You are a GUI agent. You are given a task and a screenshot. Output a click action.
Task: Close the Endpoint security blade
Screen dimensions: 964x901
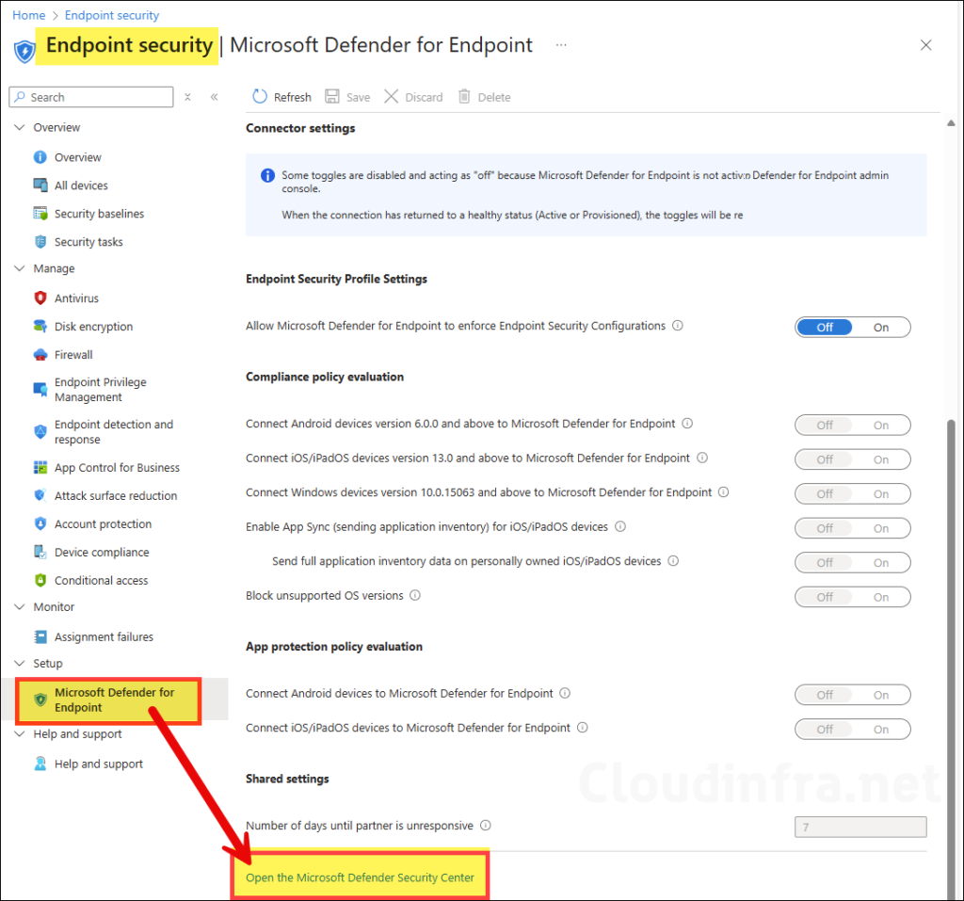pyautogui.click(x=925, y=45)
